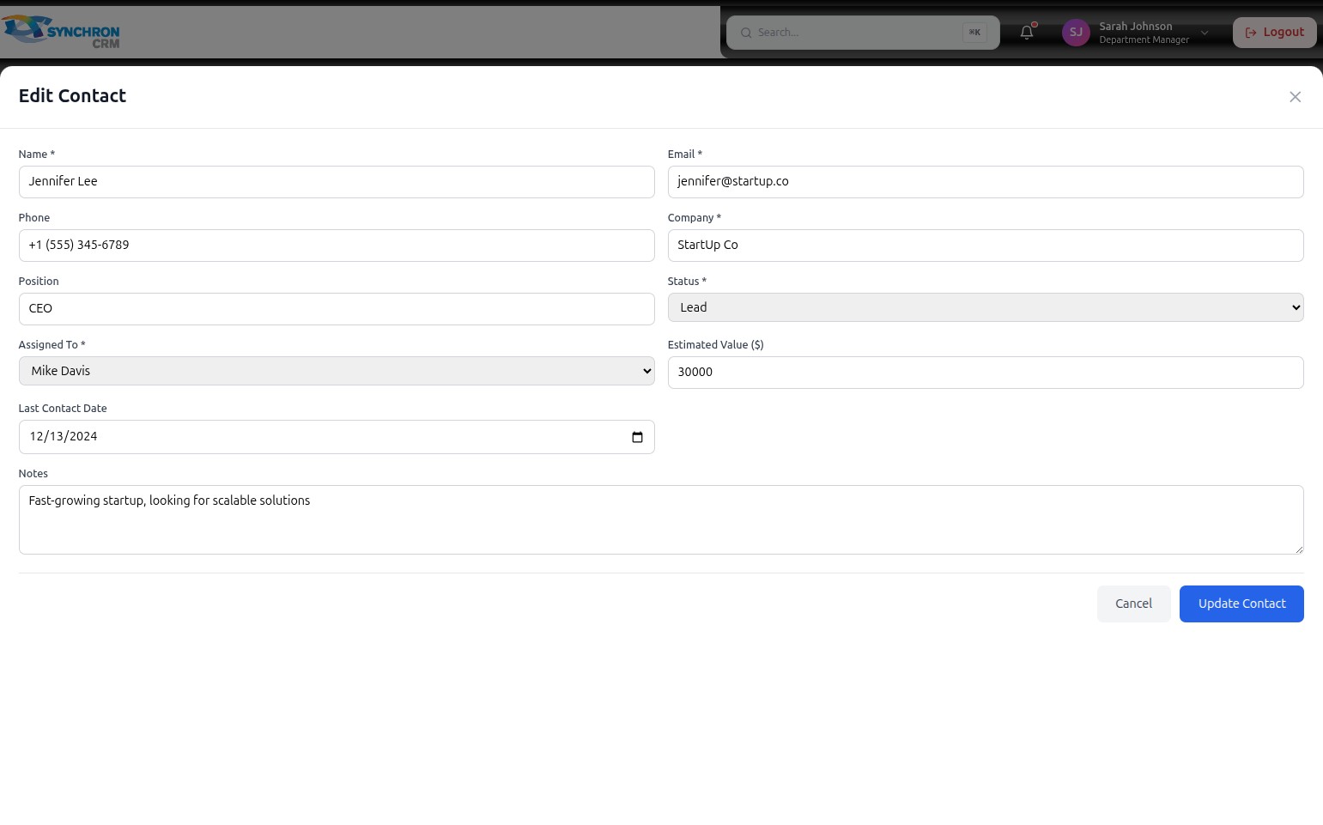Expand the Sarah Johnson profile chevron

[x=1205, y=33]
